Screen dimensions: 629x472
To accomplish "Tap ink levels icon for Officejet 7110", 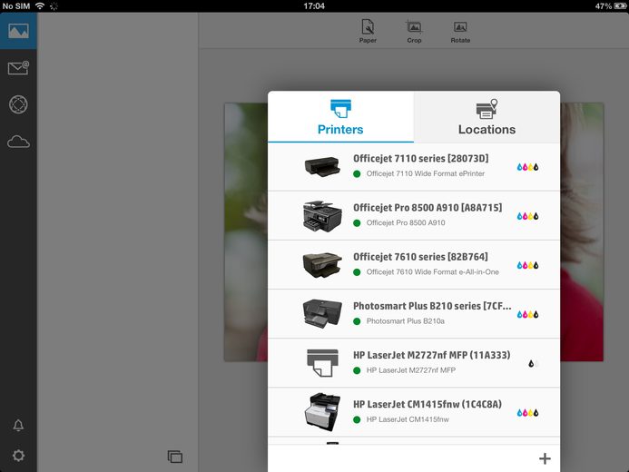I will [x=527, y=167].
